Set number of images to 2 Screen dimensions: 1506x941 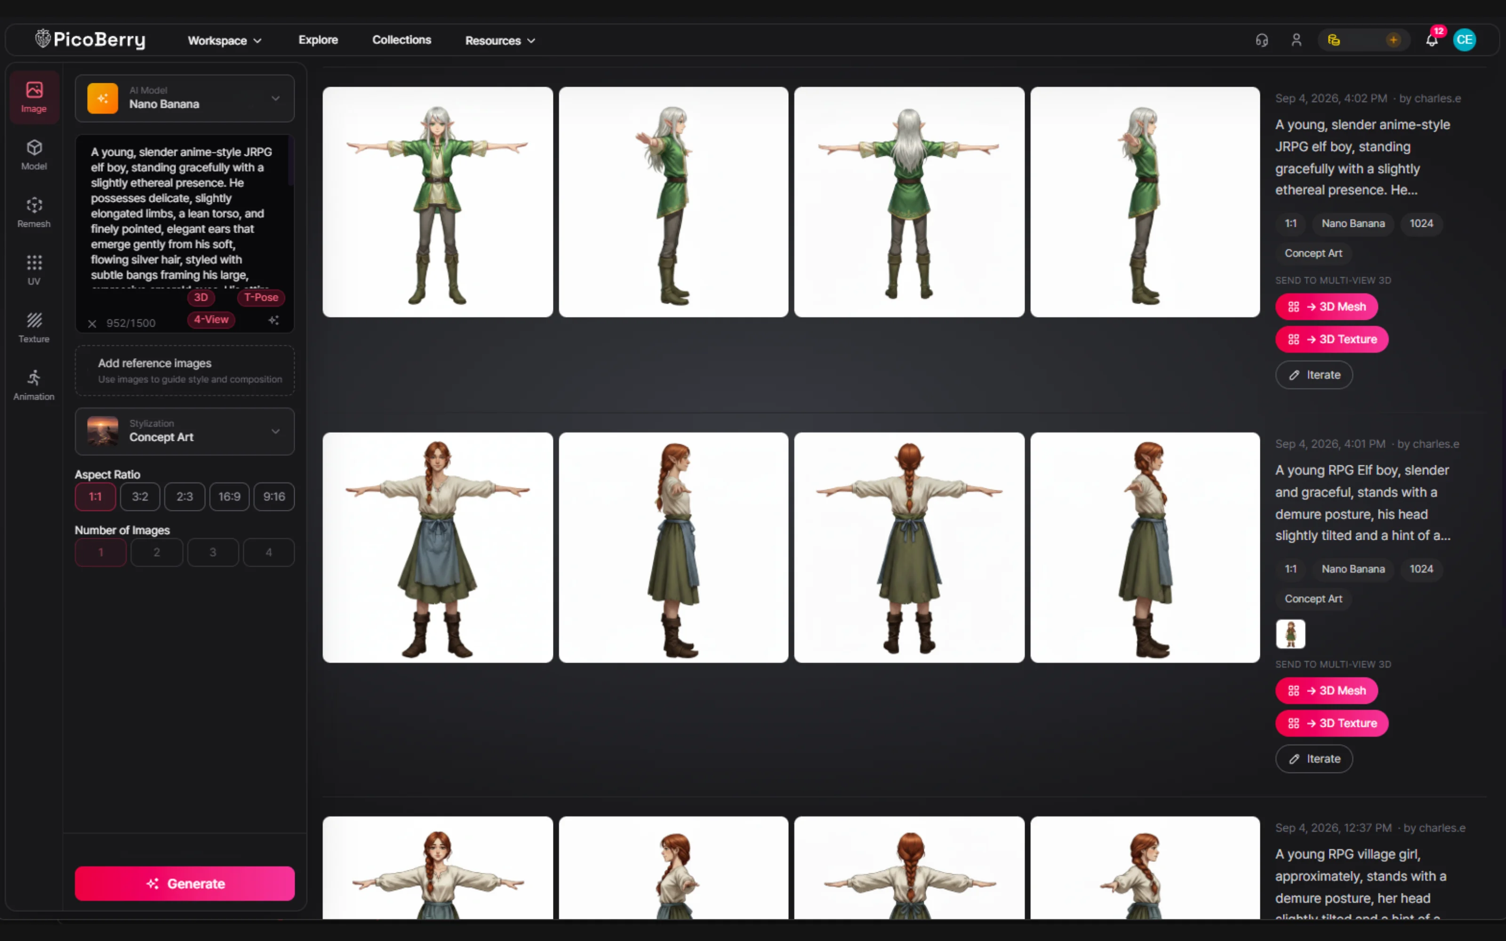157,553
